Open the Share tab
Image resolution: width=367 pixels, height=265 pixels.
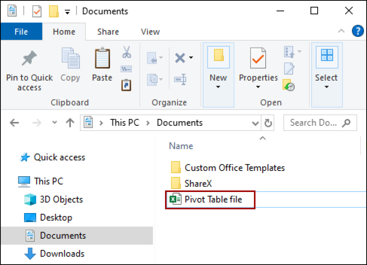coord(108,32)
